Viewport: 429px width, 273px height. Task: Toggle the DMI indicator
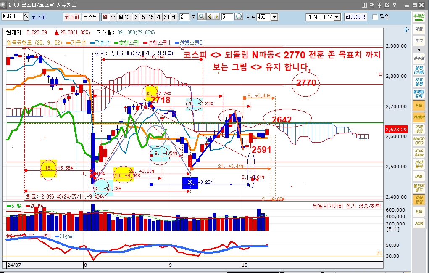(x=419, y=176)
